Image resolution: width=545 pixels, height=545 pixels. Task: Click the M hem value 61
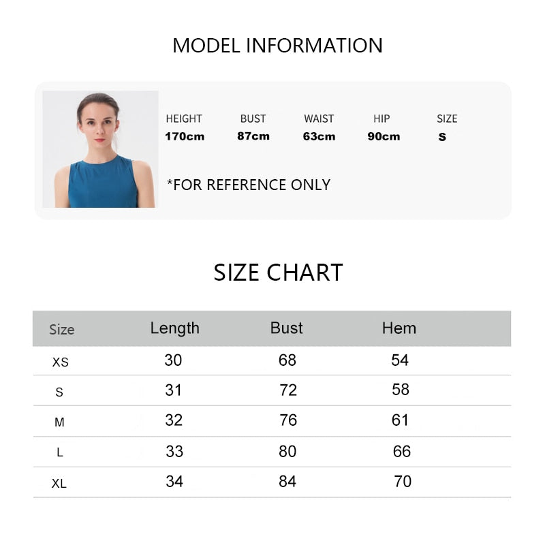400,420
